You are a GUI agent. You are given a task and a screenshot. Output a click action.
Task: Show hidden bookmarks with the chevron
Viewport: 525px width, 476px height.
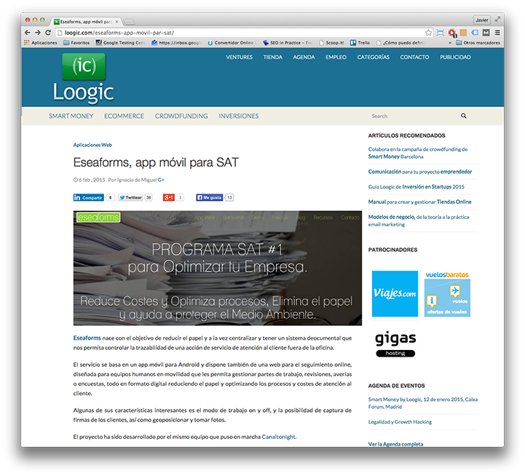click(450, 42)
